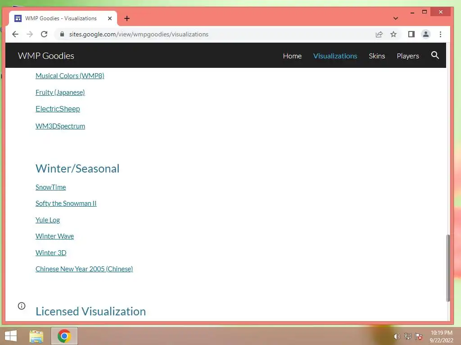Open the Yule Log link

48,220
